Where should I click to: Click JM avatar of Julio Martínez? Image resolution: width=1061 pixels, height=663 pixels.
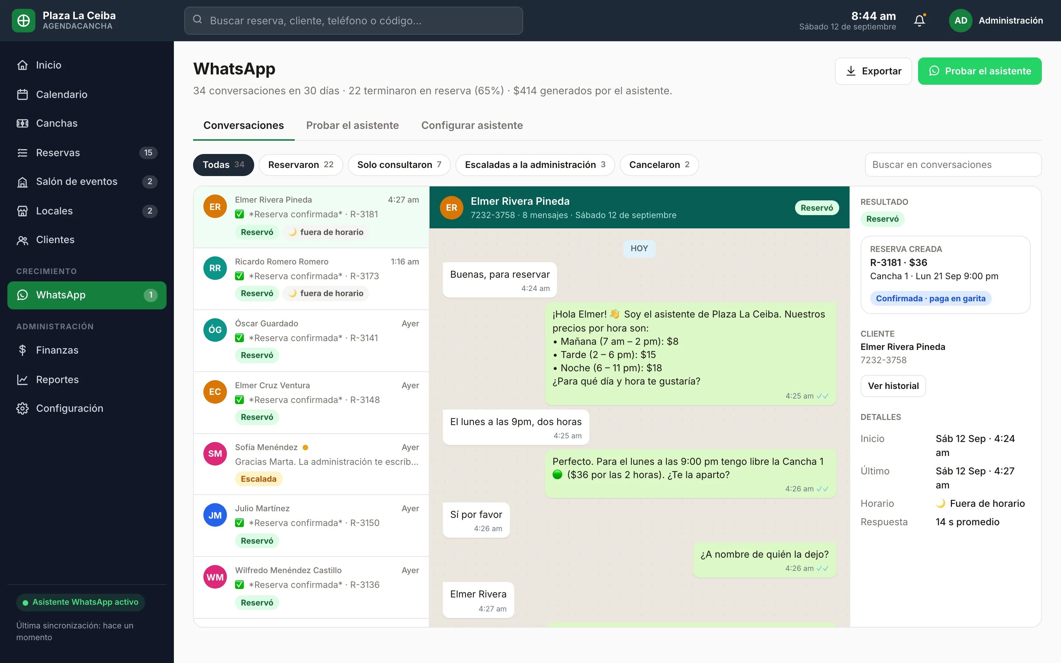pyautogui.click(x=215, y=515)
